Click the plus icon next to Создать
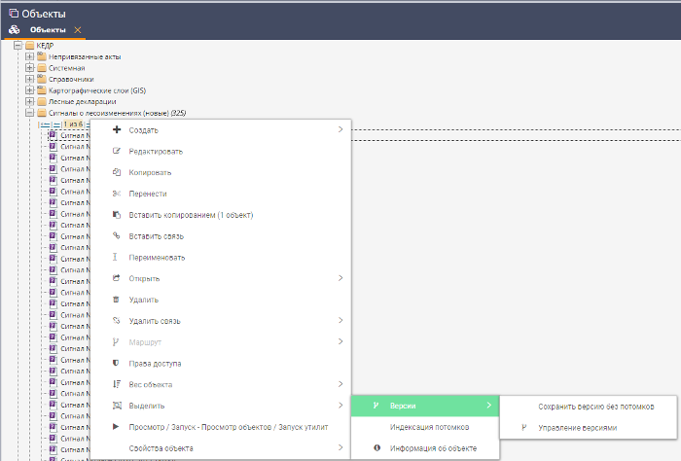The width and height of the screenshot is (681, 461). (x=117, y=130)
